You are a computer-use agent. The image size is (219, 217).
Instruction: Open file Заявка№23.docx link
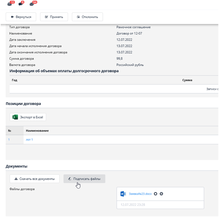[x=140, y=194]
